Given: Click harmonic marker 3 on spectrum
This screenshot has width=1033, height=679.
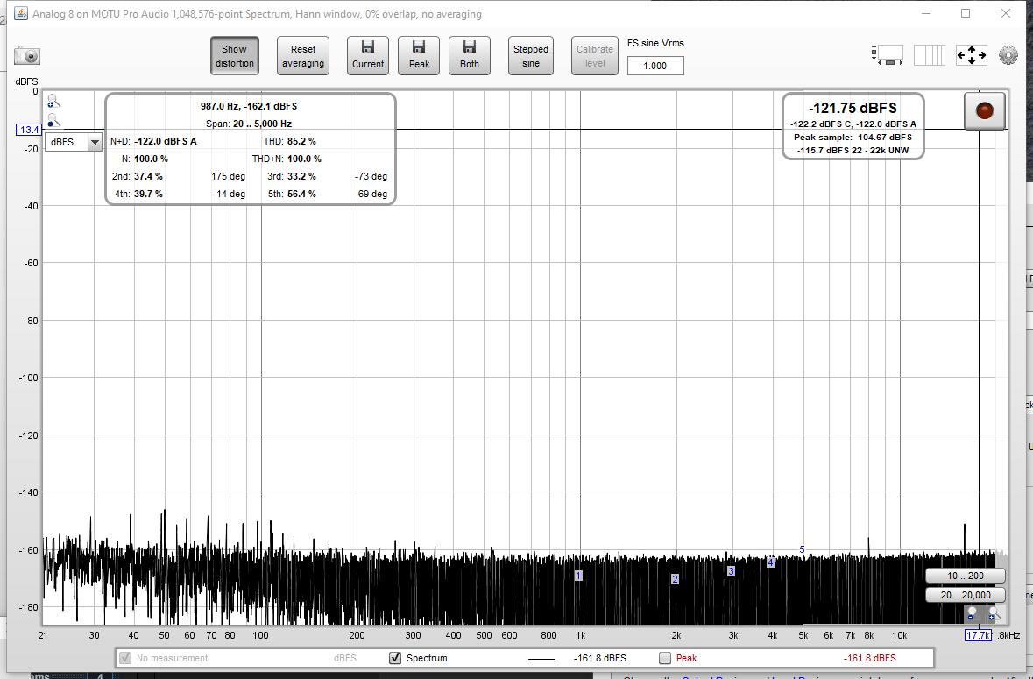Looking at the screenshot, I should point(731,571).
